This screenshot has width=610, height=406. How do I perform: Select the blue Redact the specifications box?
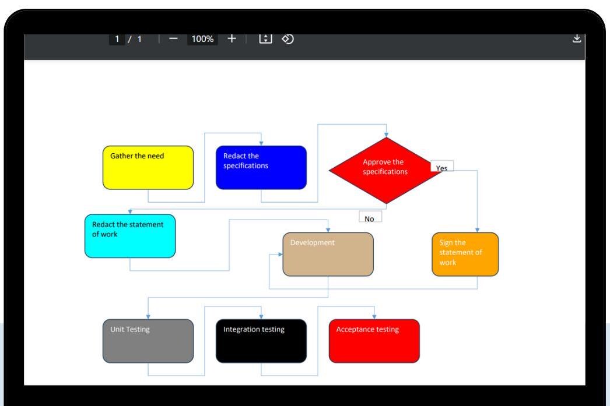pyautogui.click(x=261, y=167)
